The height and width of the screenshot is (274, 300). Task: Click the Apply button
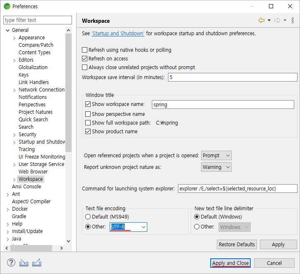(x=278, y=244)
